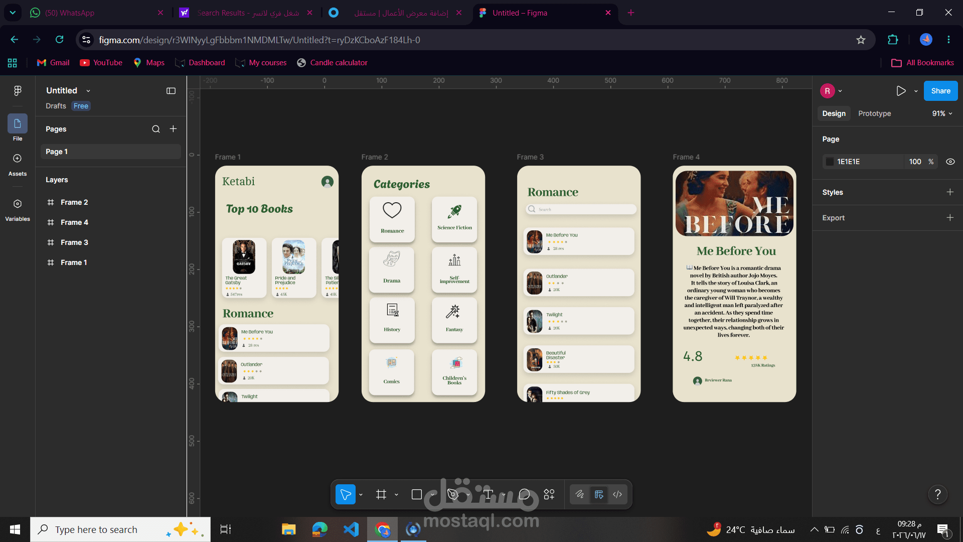Click the blue Share button
The image size is (963, 542).
[940, 91]
